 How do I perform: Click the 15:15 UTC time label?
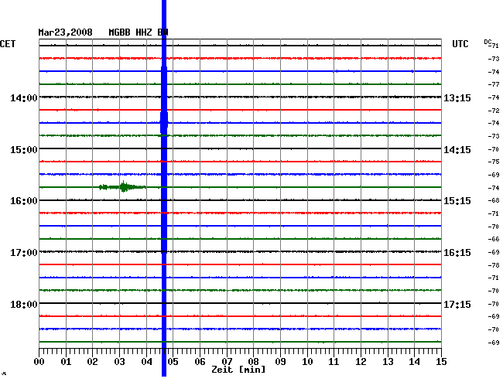(x=457, y=201)
